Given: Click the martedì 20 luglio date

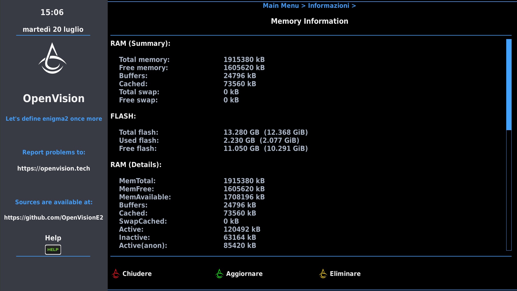Looking at the screenshot, I should (53, 29).
